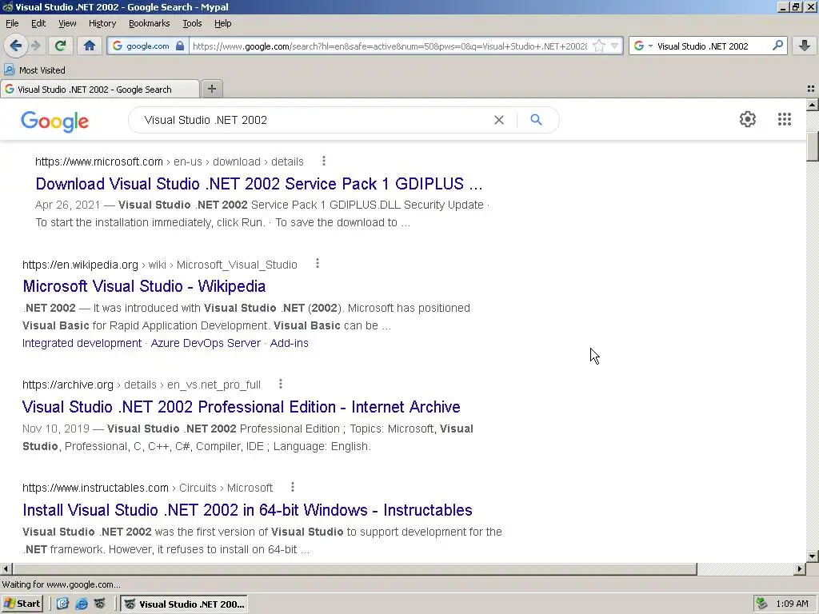Viewport: 819px width, 614px height.
Task: Open the File menu
Action: point(12,23)
